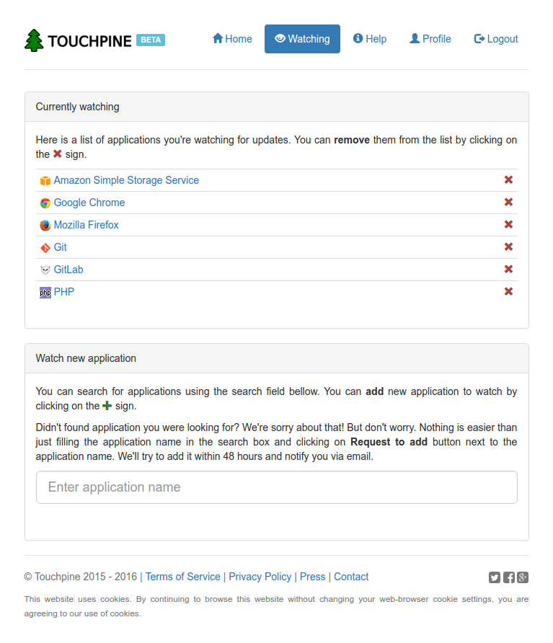Click into the Enter application name field

point(276,487)
